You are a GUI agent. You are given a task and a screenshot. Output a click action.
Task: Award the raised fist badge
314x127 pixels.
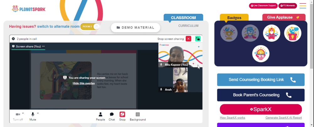click(250, 33)
